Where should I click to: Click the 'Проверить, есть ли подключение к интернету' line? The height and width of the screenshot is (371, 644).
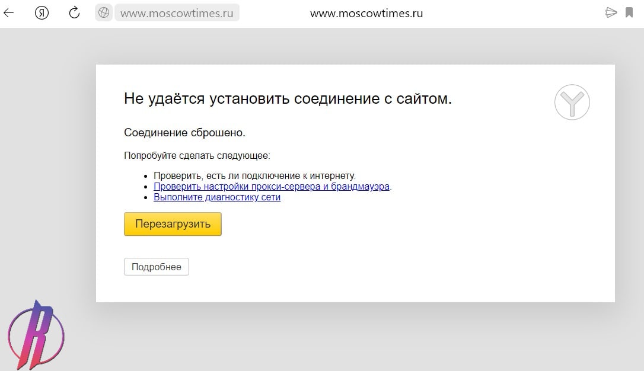point(254,175)
